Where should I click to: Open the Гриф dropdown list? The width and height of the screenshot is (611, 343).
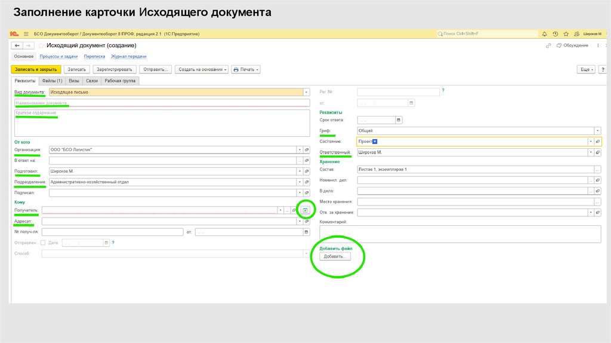597,131
